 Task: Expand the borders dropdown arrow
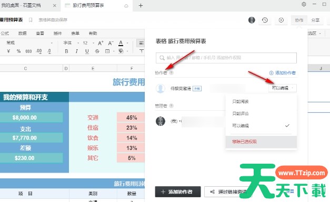pyautogui.click(x=114, y=51)
